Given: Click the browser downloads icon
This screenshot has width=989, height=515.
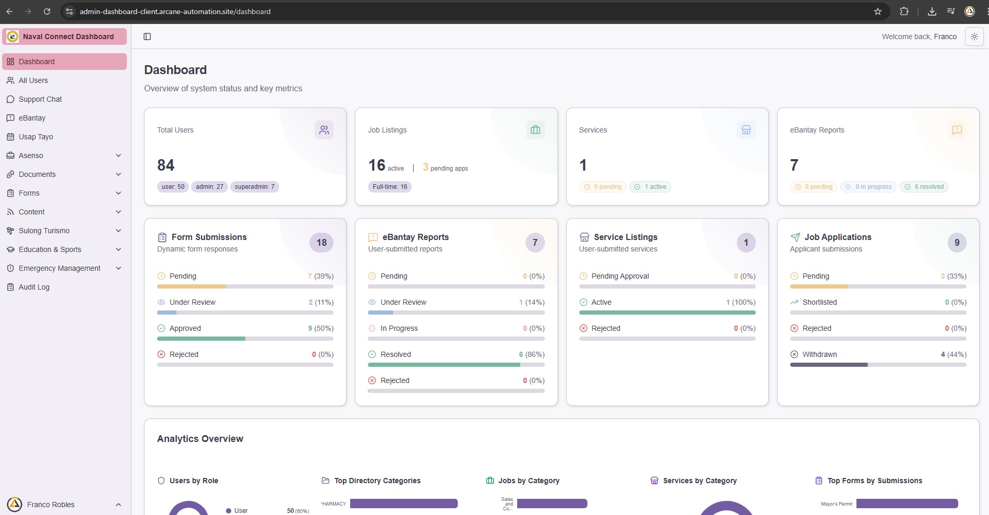Looking at the screenshot, I should [x=932, y=11].
